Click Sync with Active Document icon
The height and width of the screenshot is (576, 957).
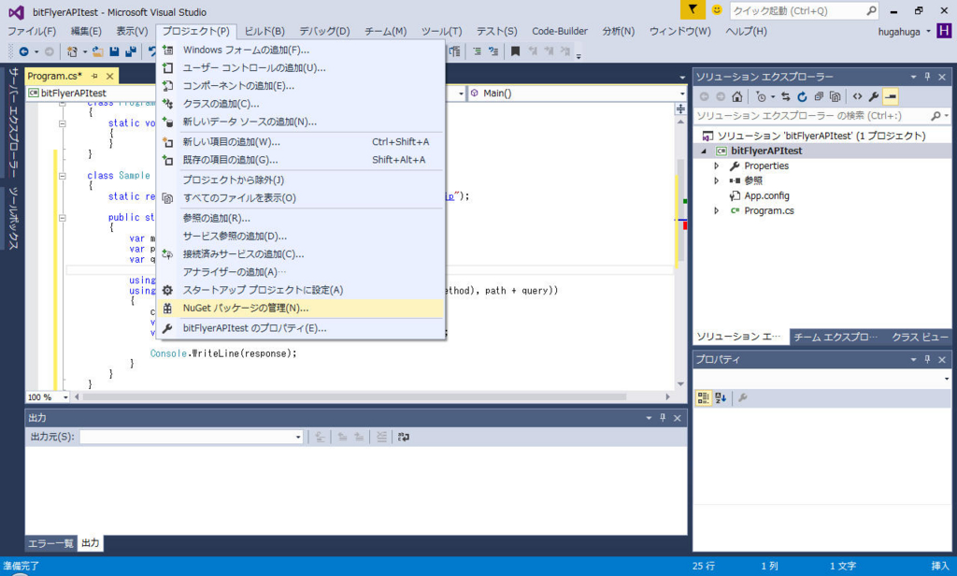pyautogui.click(x=785, y=96)
